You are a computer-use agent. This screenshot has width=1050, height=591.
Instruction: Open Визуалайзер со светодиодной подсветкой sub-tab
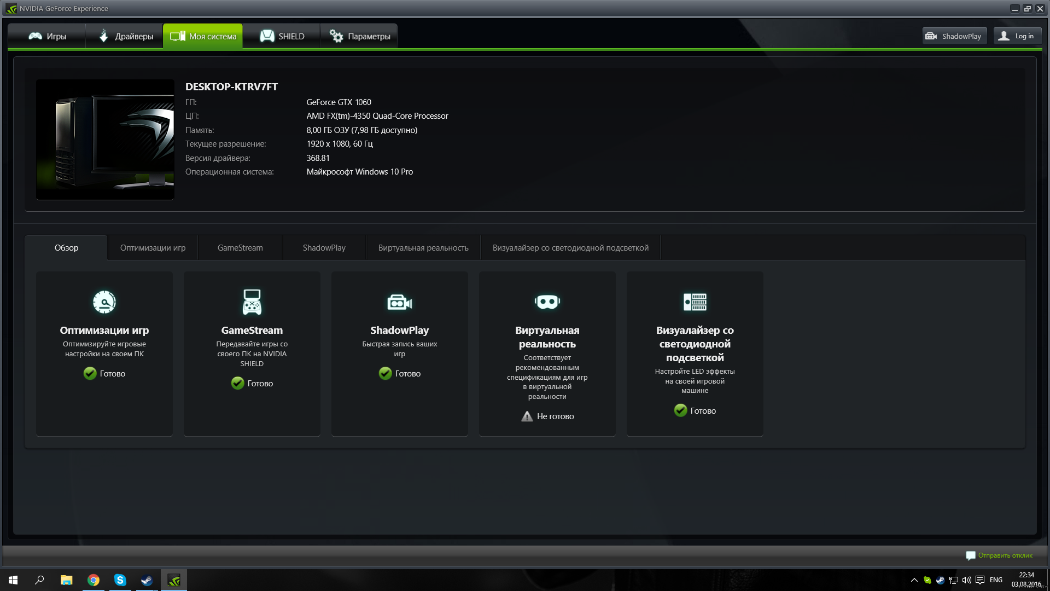570,248
